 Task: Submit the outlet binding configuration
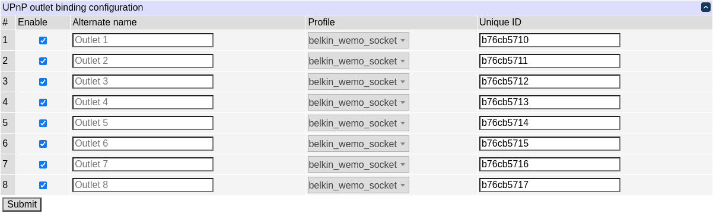point(22,205)
